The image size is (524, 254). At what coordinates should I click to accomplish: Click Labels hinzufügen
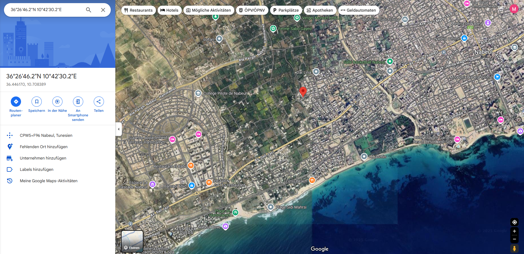point(58,169)
